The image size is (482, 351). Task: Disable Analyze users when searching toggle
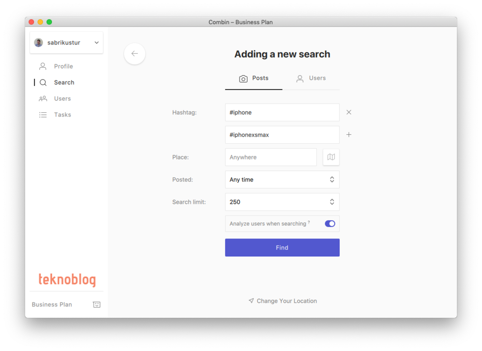330,224
